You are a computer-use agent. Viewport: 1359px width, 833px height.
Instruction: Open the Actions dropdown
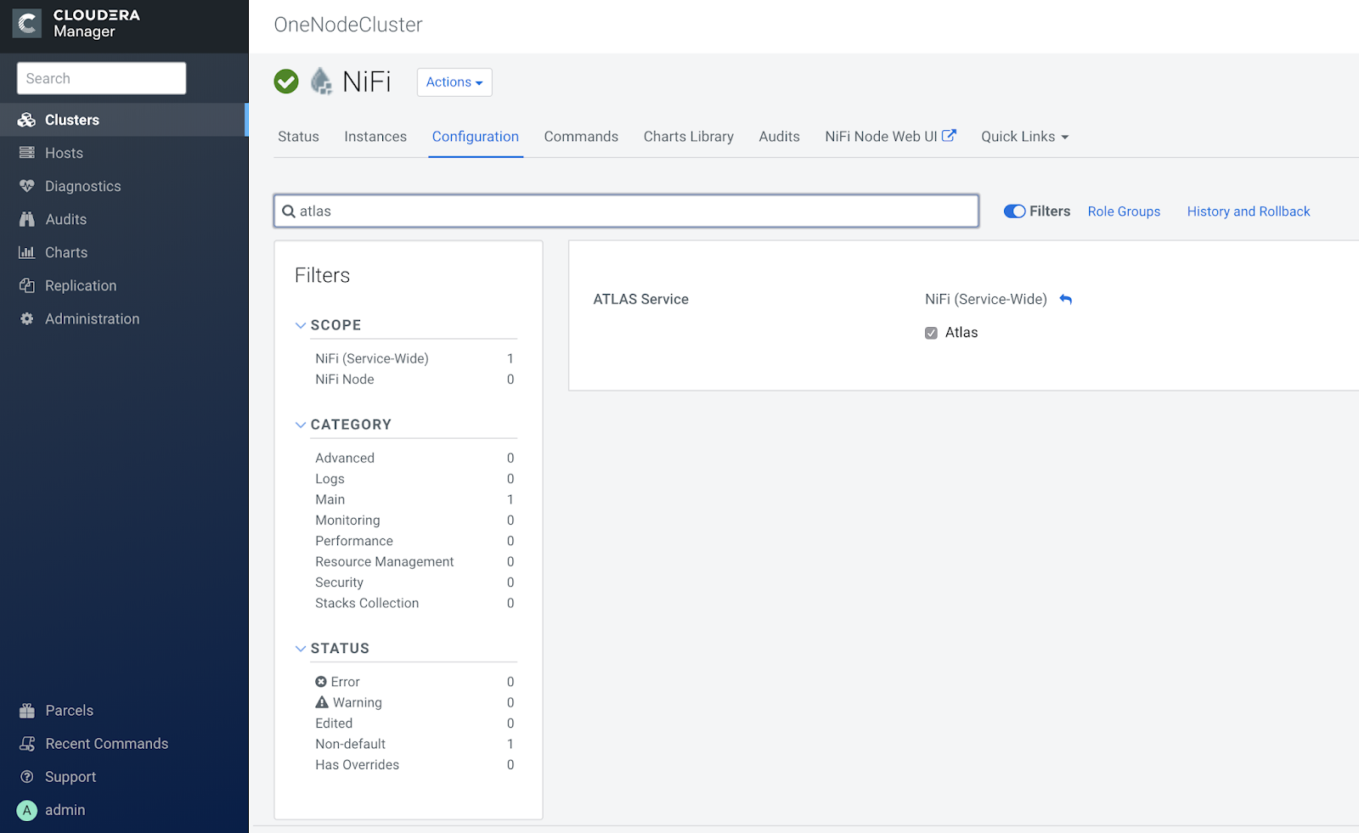(x=454, y=82)
